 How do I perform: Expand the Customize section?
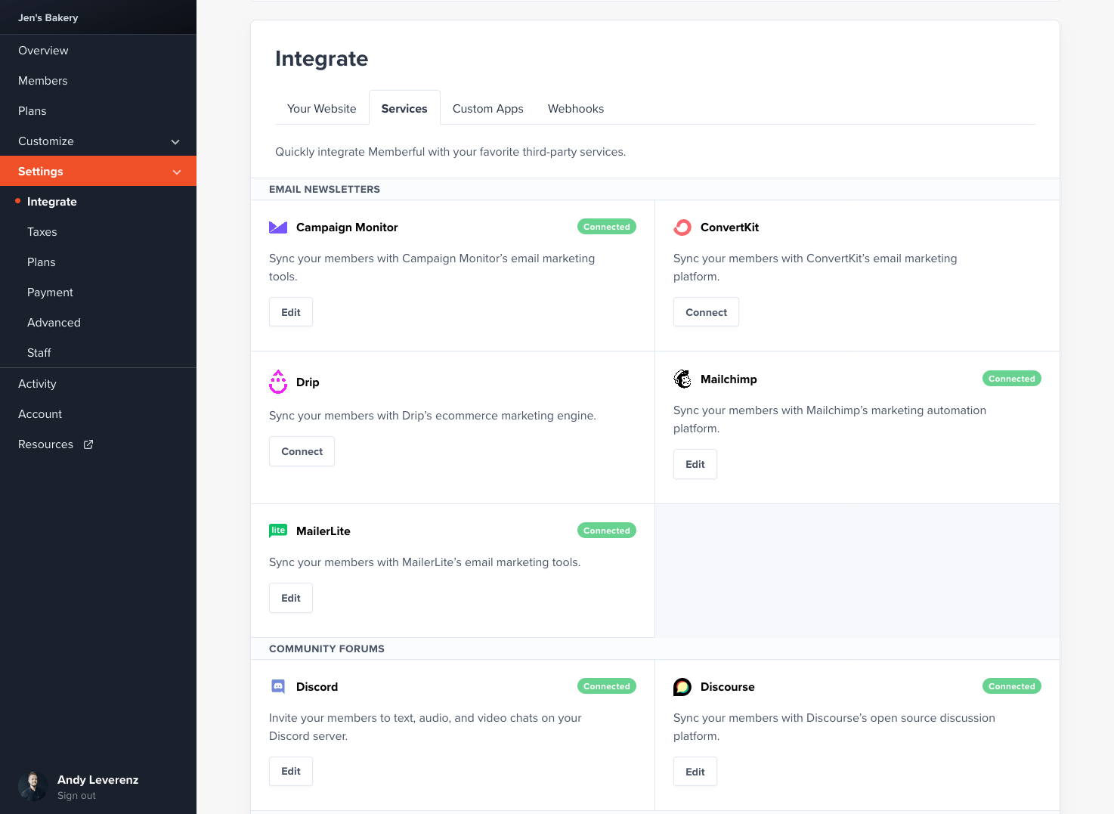pyautogui.click(x=175, y=141)
